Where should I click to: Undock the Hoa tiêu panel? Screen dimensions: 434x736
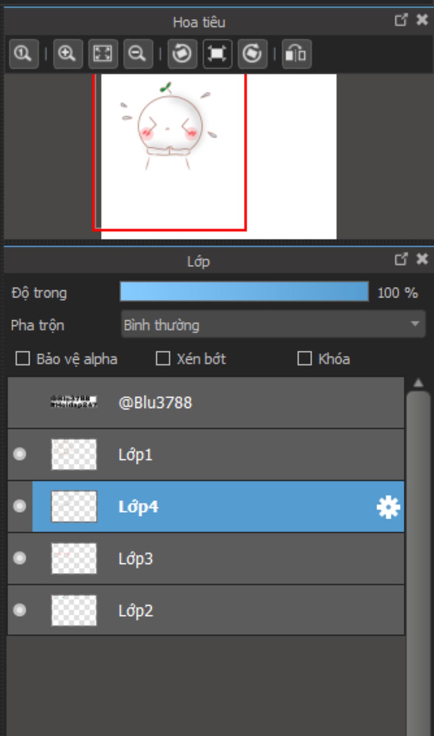pos(401,20)
